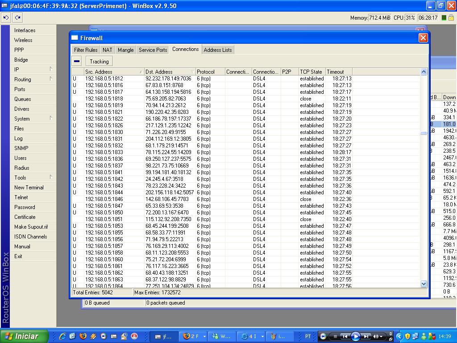
Task: Select the Connections tab
Action: pyautogui.click(x=185, y=49)
